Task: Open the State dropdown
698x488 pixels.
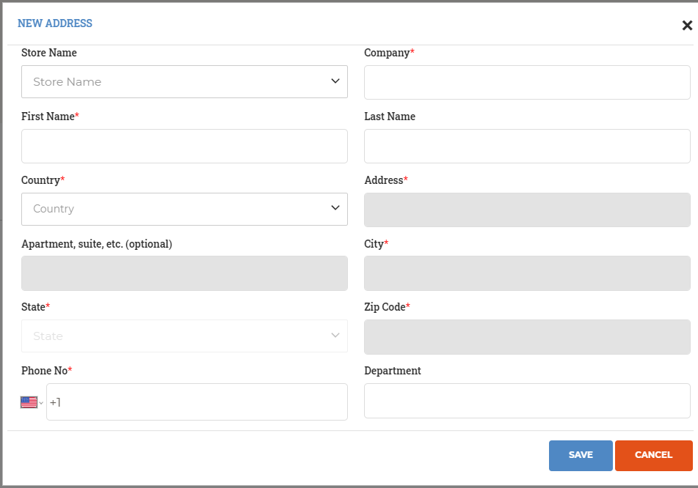Action: (184, 336)
